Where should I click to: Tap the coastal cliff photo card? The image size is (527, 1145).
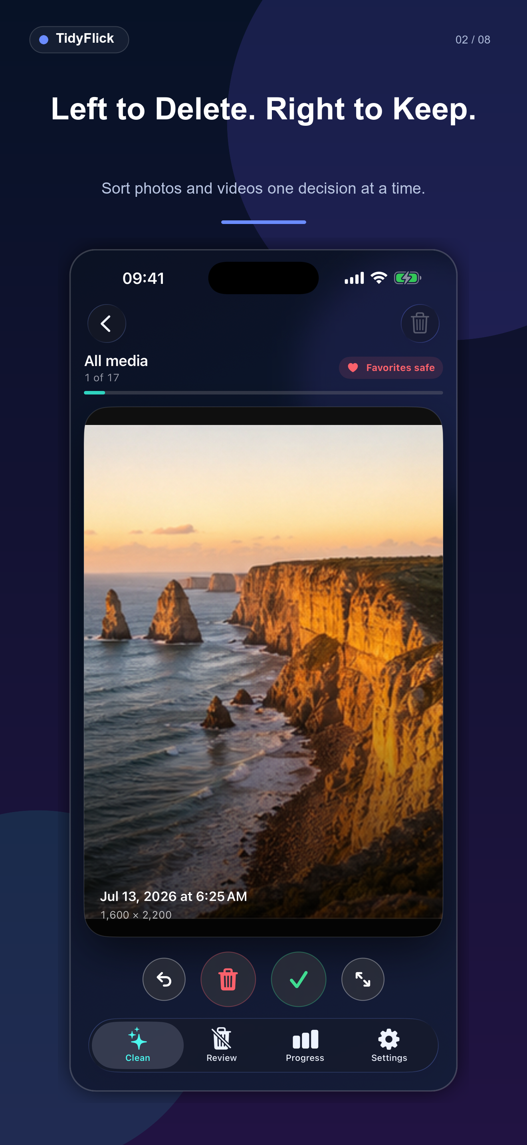263,672
